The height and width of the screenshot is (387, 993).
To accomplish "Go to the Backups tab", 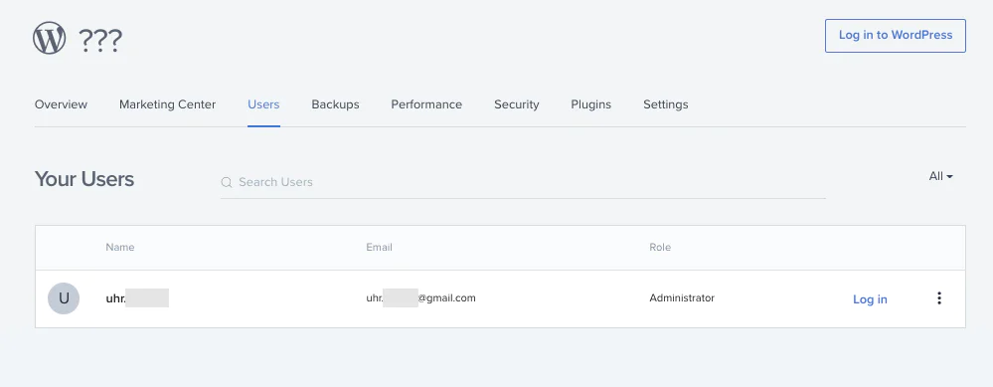I will tap(335, 104).
